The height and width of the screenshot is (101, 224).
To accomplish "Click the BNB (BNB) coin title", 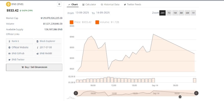I will [17, 4].
